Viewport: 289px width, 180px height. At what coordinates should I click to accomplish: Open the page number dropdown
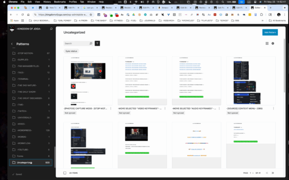point(252,173)
